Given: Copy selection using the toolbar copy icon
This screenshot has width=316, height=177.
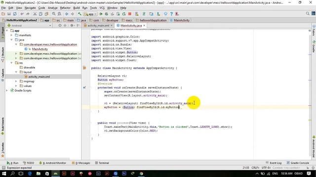Looking at the screenshot, I should (40, 14).
